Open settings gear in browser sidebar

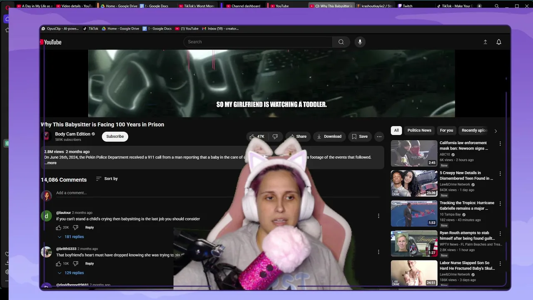7,272
